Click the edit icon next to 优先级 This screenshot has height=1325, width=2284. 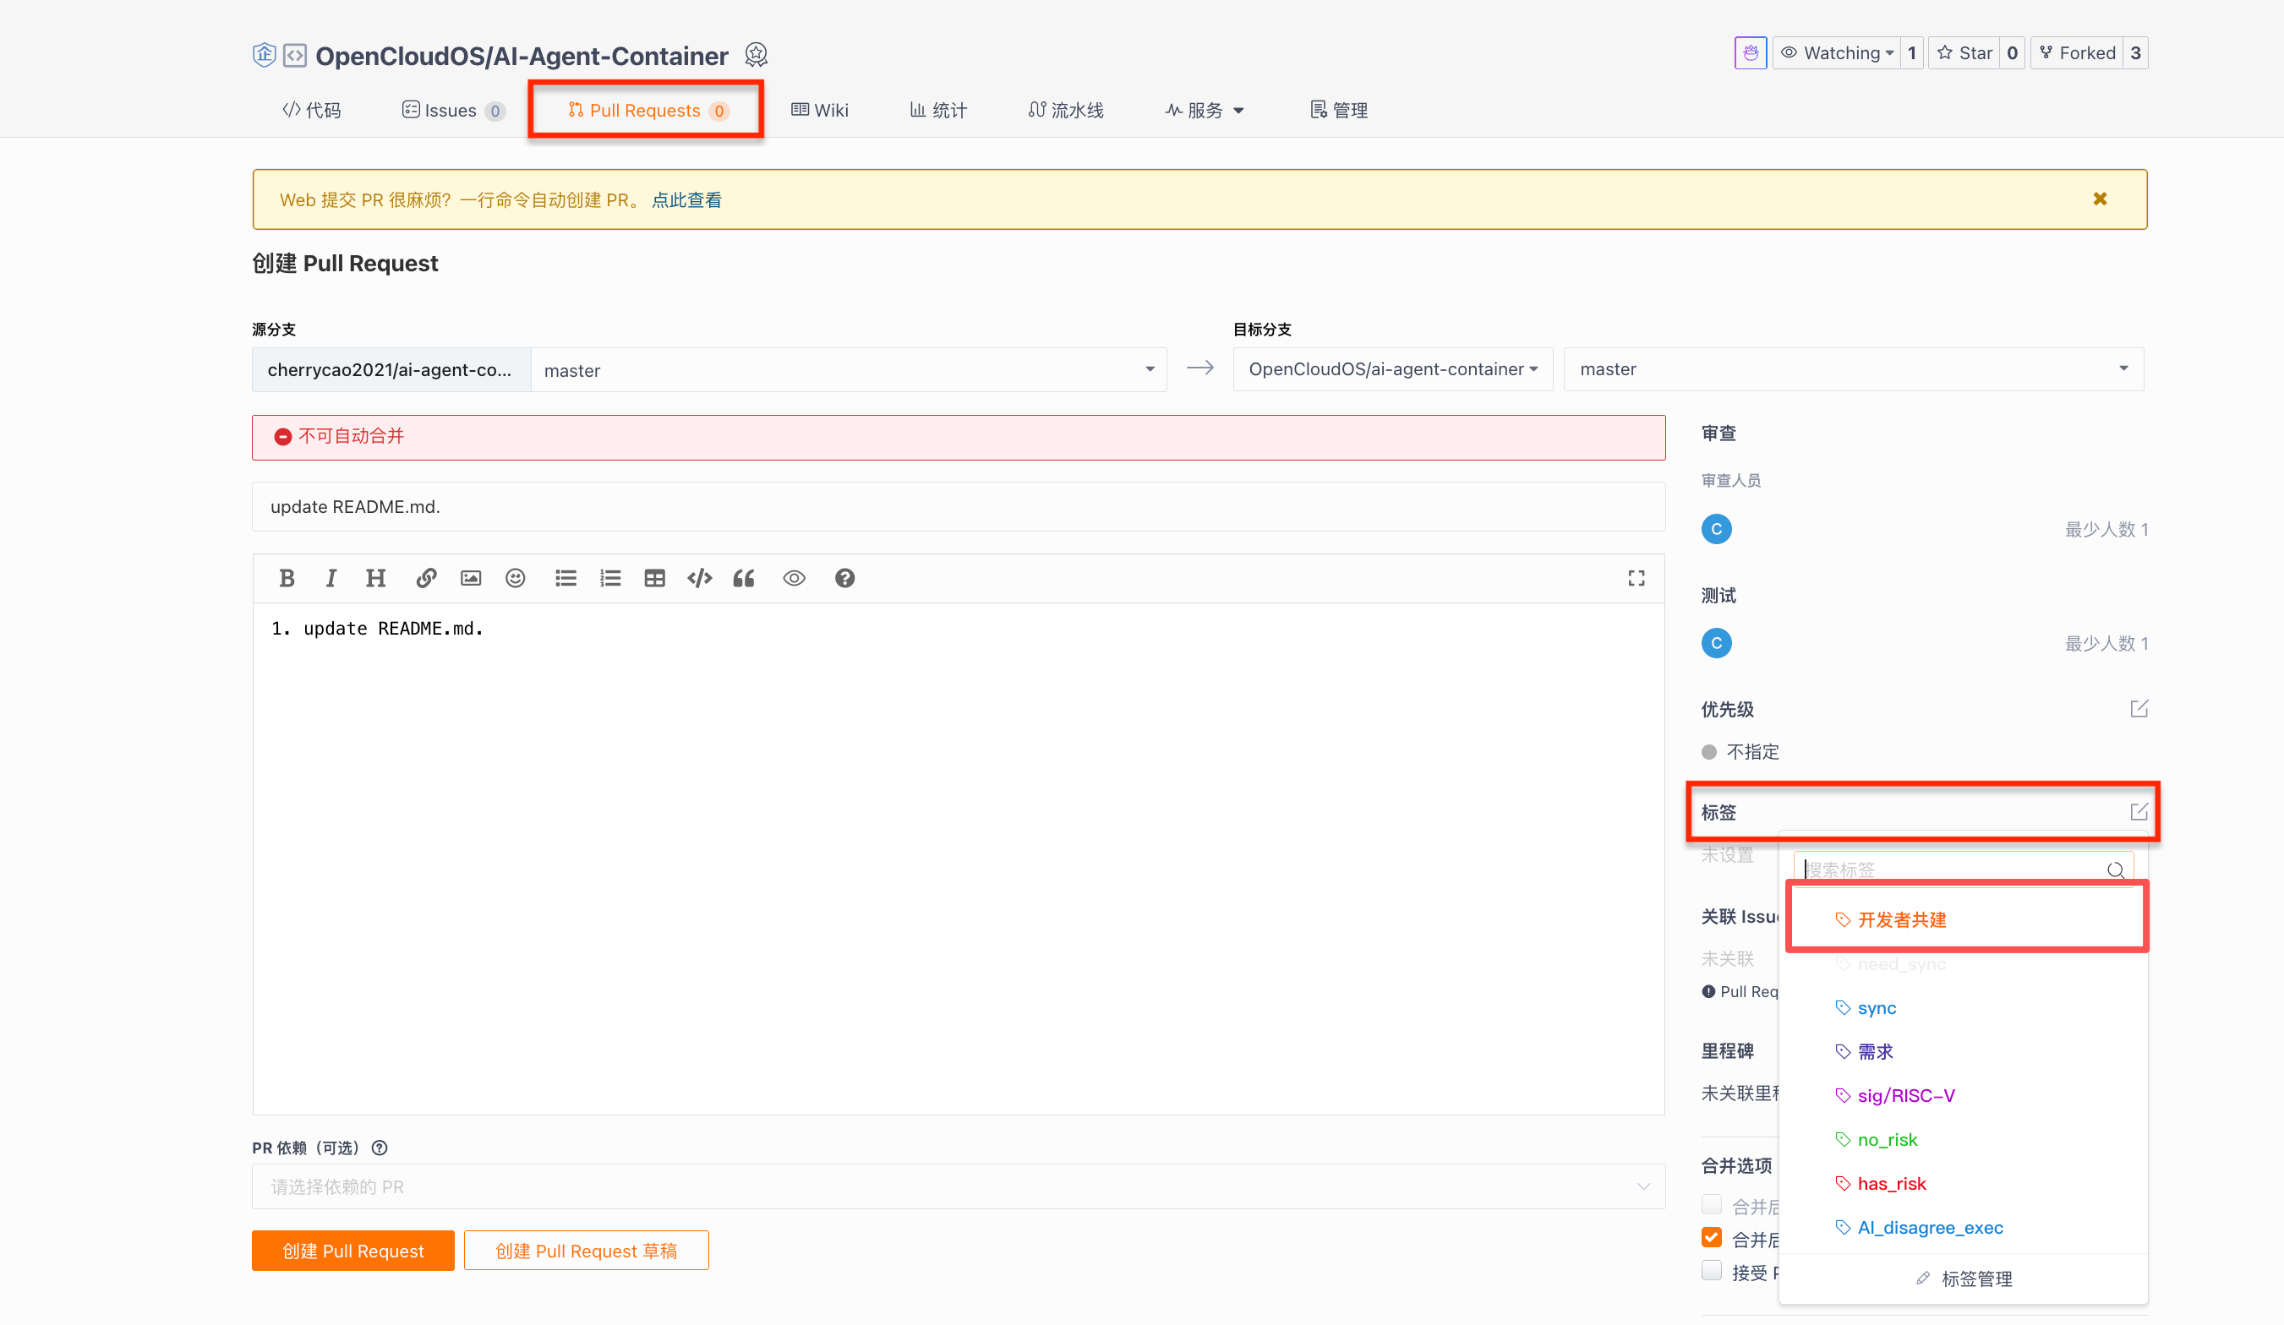pos(2139,709)
